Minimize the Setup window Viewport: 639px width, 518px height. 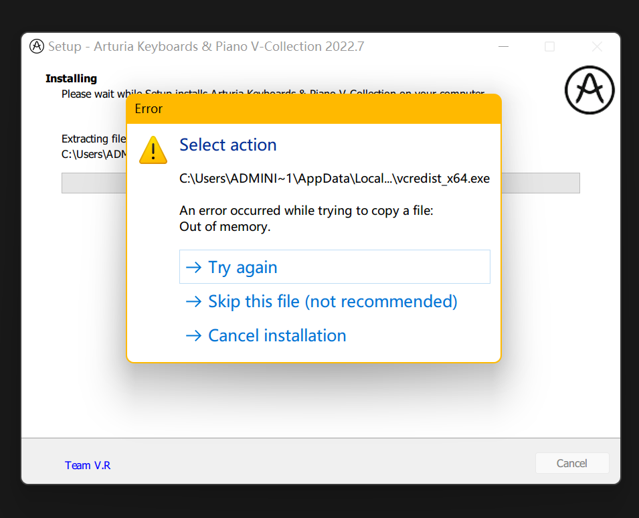503,46
